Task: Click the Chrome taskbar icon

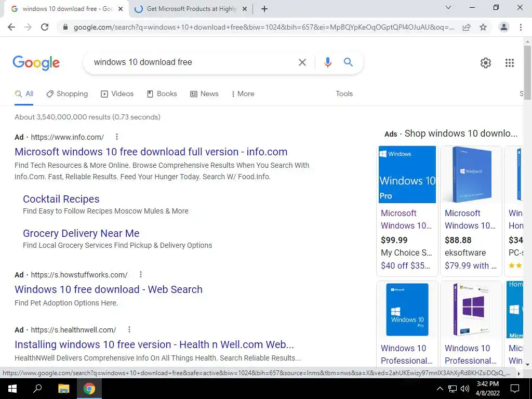Action: [89, 389]
